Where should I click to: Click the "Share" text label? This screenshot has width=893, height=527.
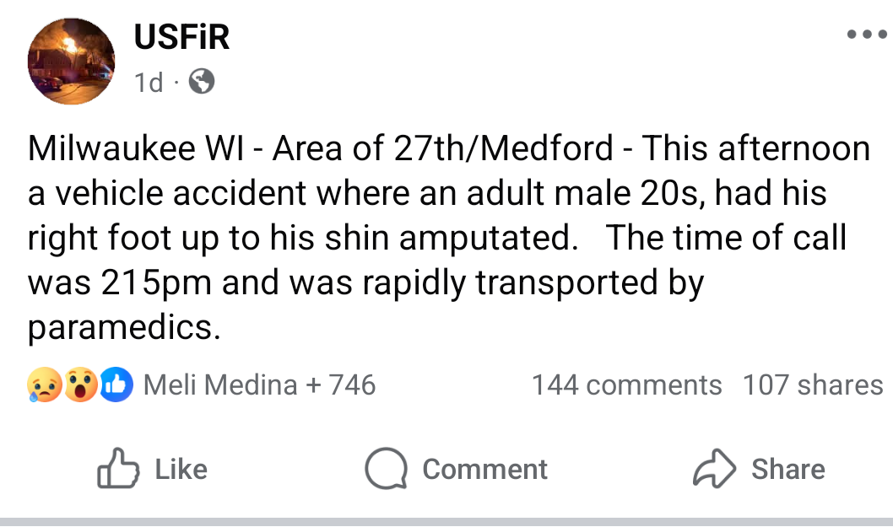tap(788, 469)
